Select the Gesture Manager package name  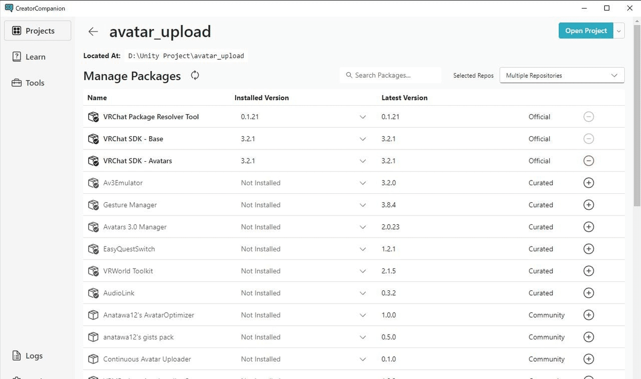[130, 205]
